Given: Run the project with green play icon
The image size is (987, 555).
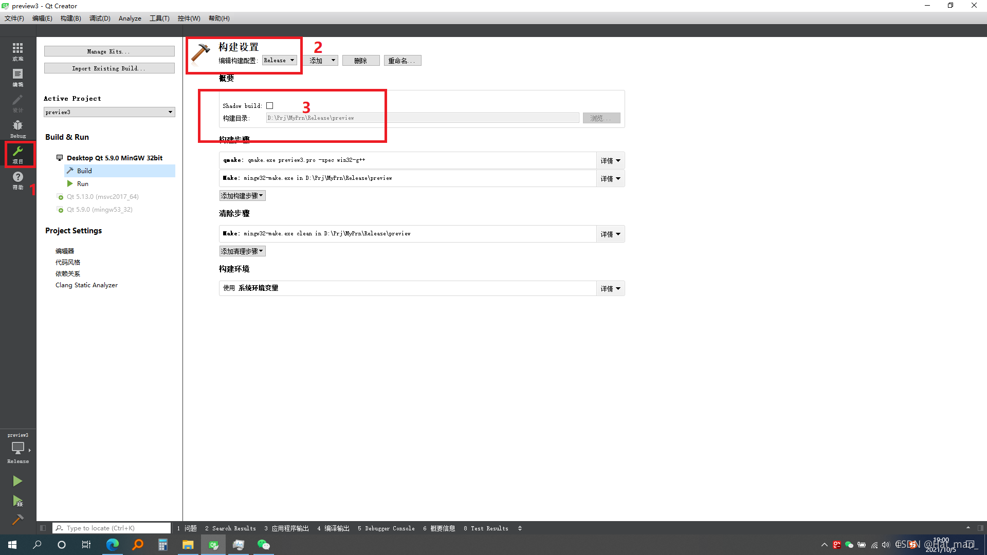Looking at the screenshot, I should (17, 480).
